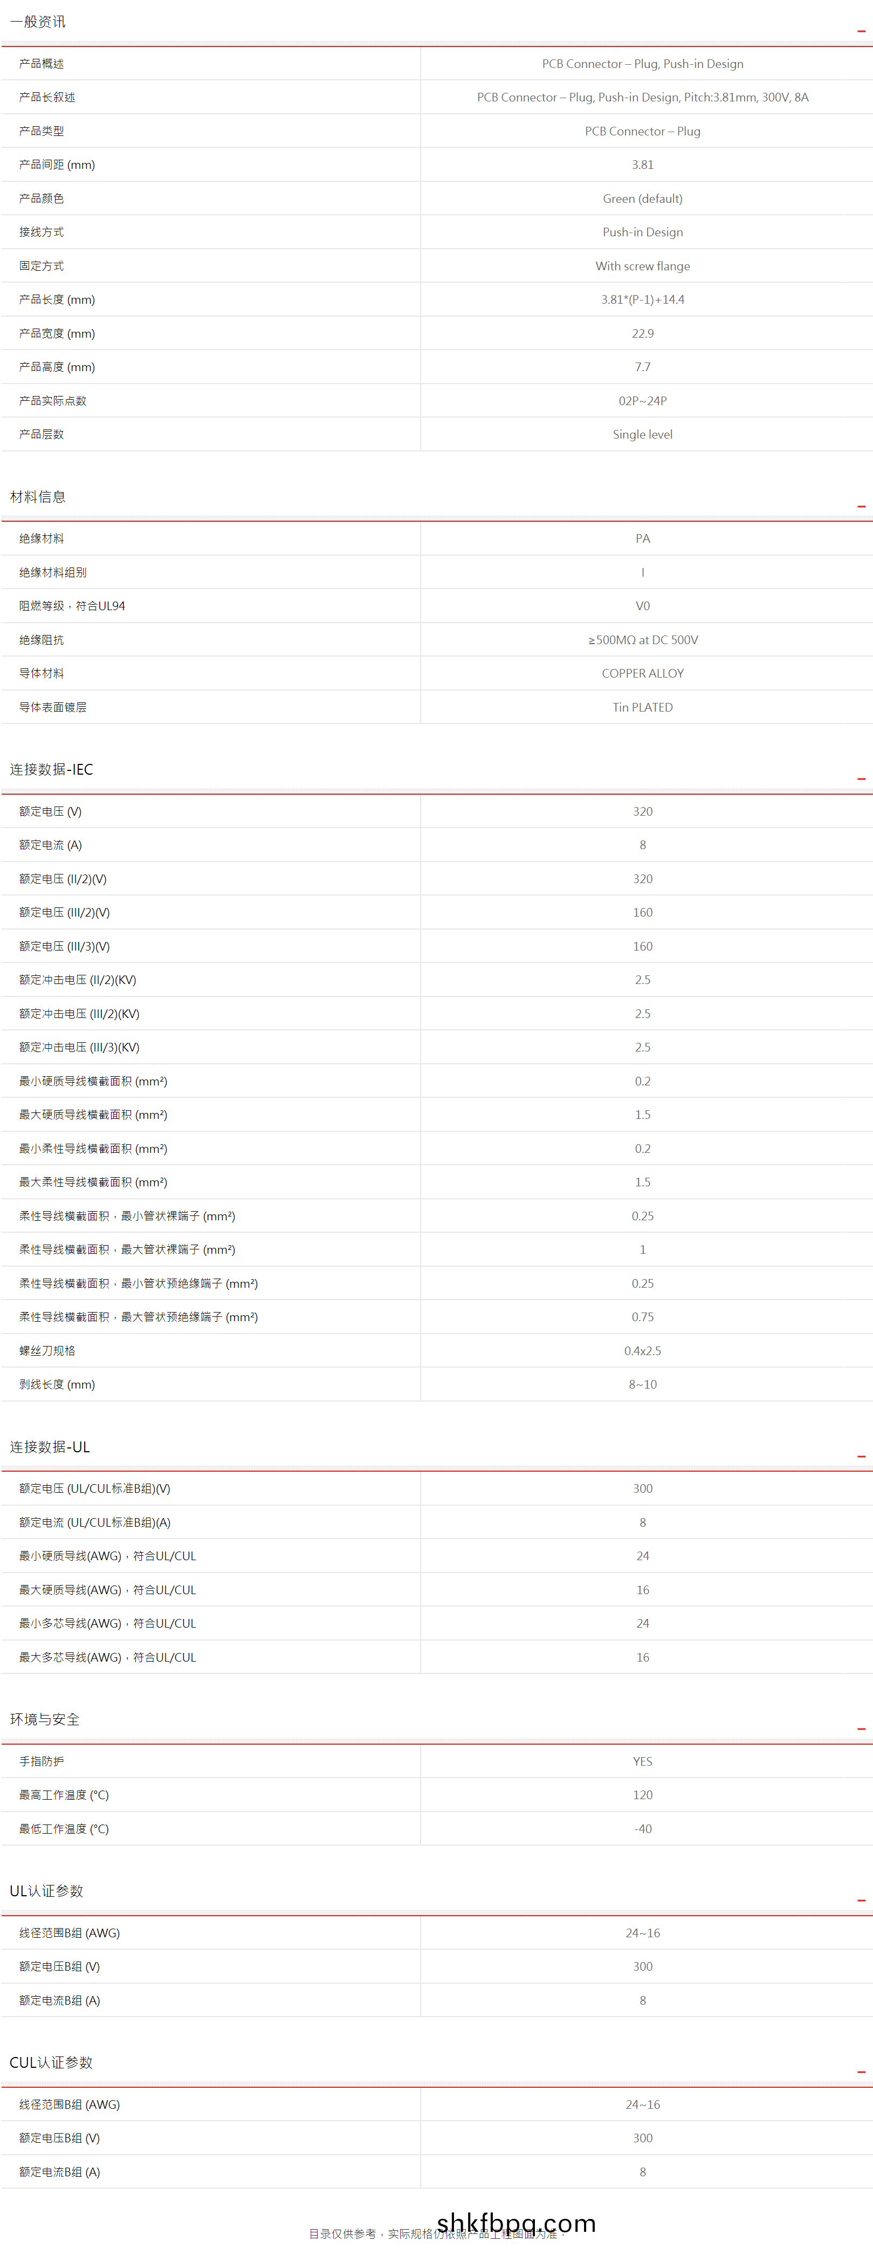
Task: Click the 环境与安全 heading title
Action: click(x=44, y=1719)
